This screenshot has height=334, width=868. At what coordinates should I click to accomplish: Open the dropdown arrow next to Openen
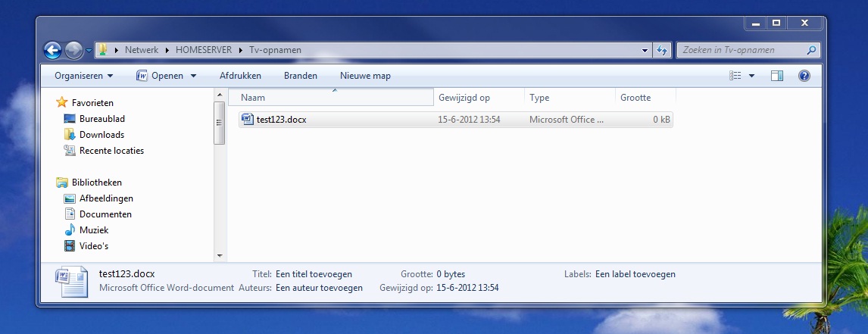tap(193, 76)
